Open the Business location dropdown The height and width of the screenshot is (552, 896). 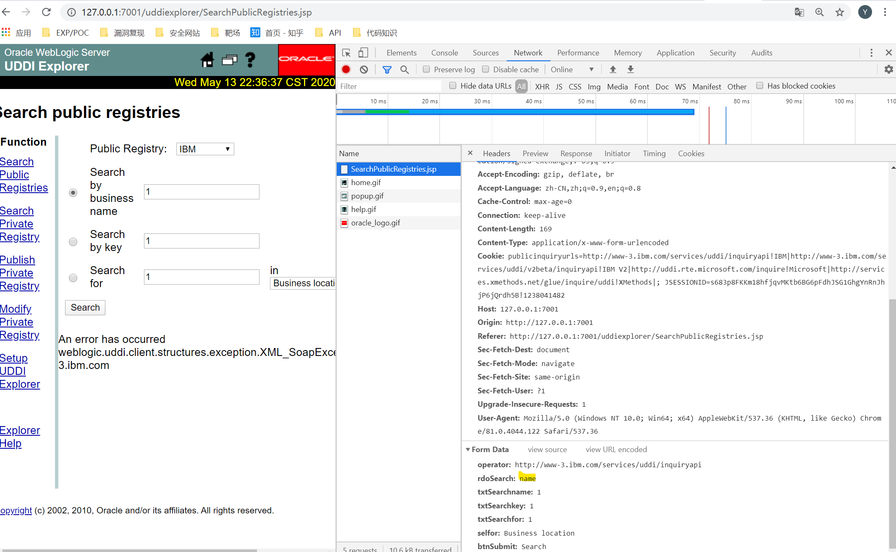point(303,283)
